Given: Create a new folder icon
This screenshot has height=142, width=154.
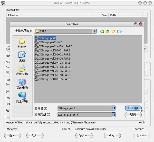Looking at the screenshot, I should 113,31.
